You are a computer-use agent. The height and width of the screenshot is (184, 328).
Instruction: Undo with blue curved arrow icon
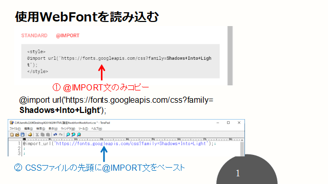pyautogui.click(x=55, y=134)
